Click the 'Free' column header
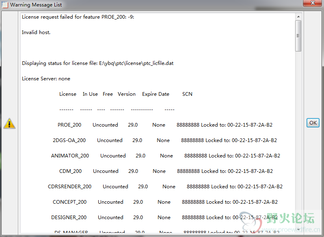 click(108, 94)
